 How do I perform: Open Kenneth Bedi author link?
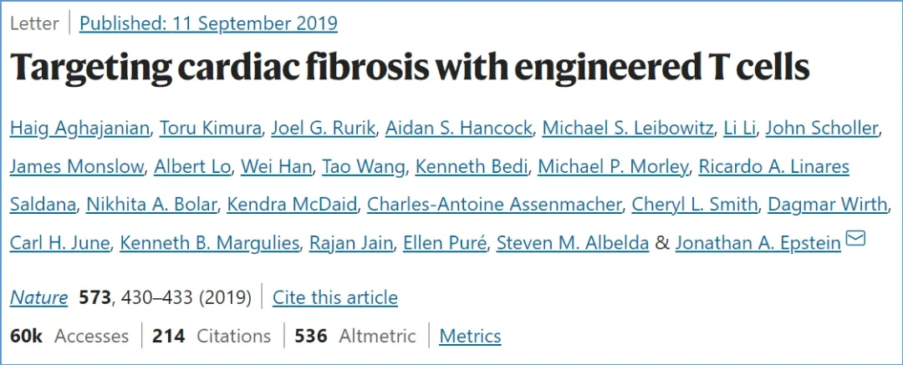tap(472, 167)
